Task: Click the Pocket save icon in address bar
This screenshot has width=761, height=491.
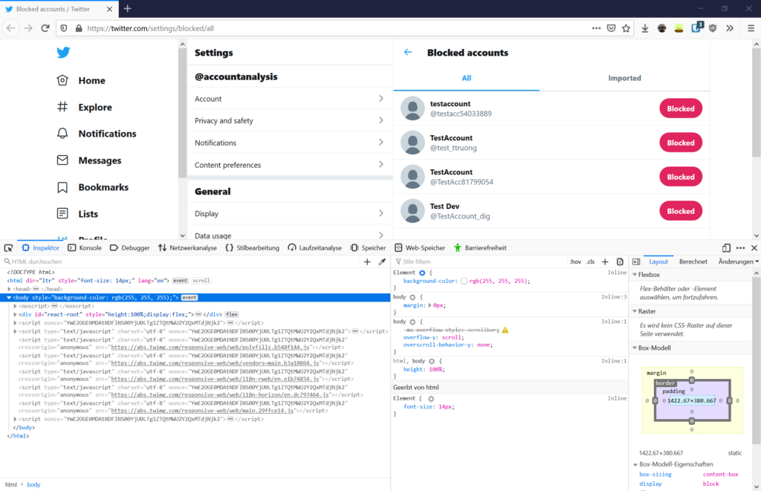Action: click(x=611, y=28)
